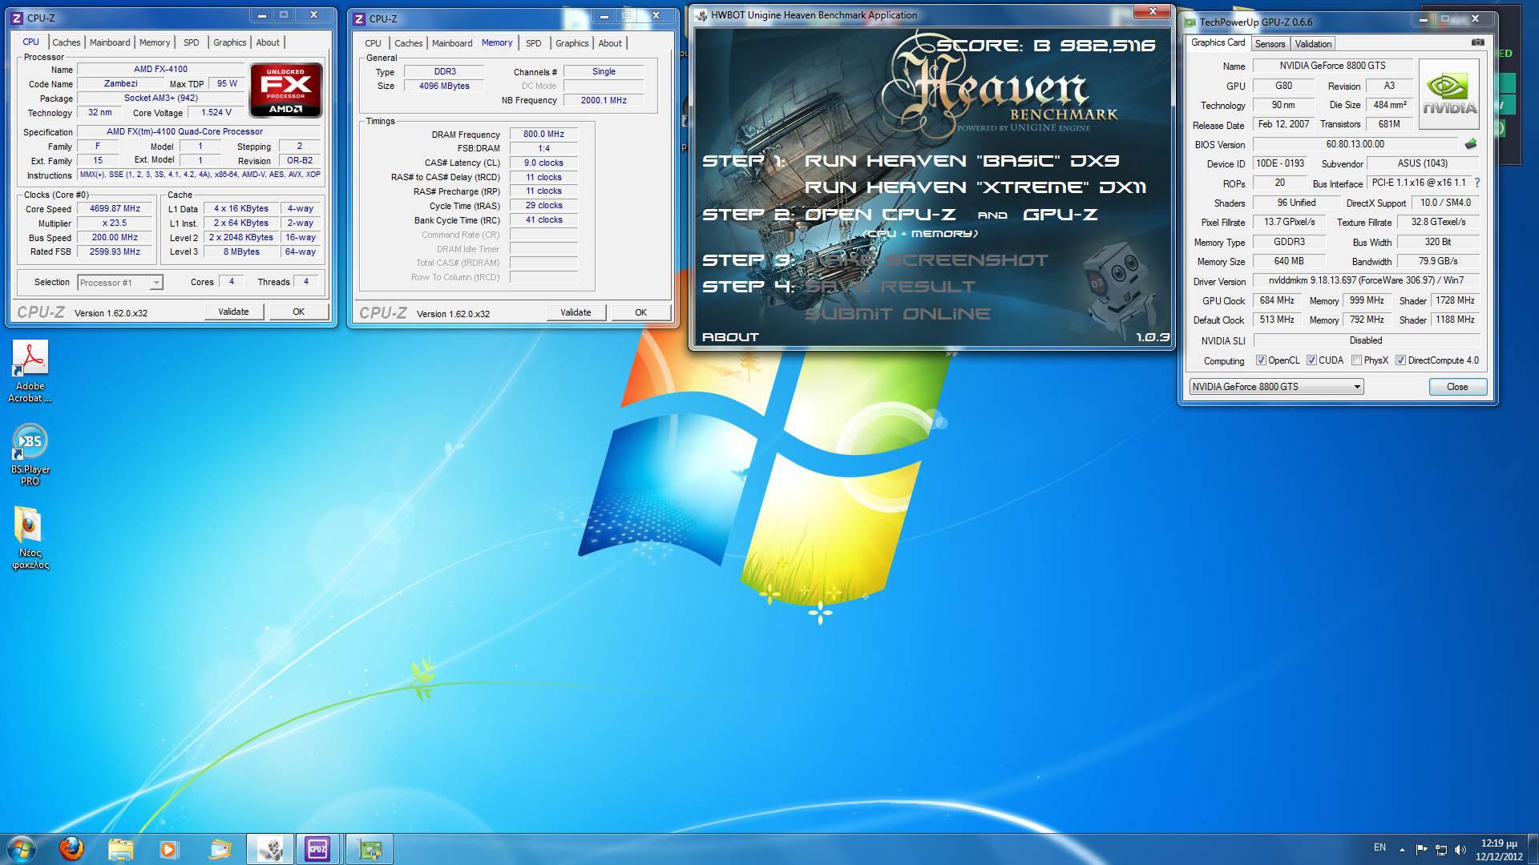
Task: Switch to Sensors tab in GPU-Z
Action: click(x=1270, y=44)
